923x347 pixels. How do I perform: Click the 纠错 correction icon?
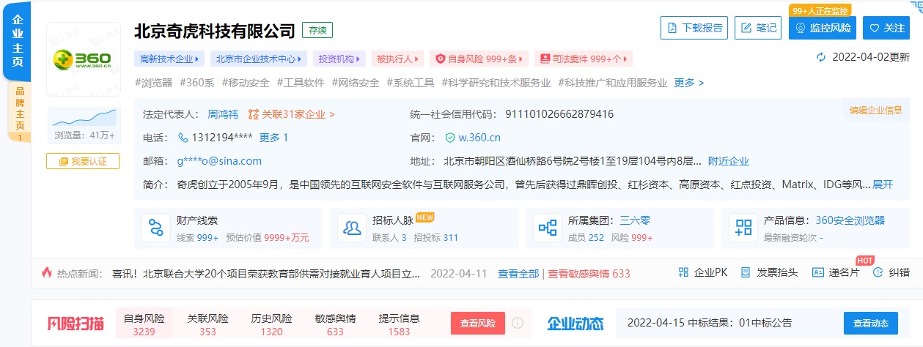click(x=878, y=272)
